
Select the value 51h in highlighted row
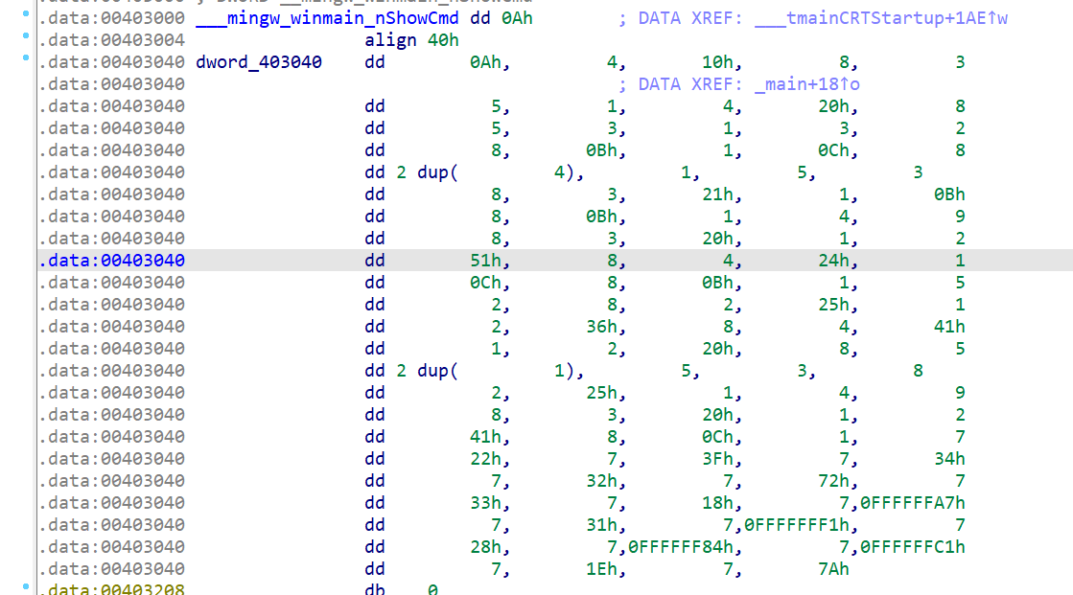485,261
